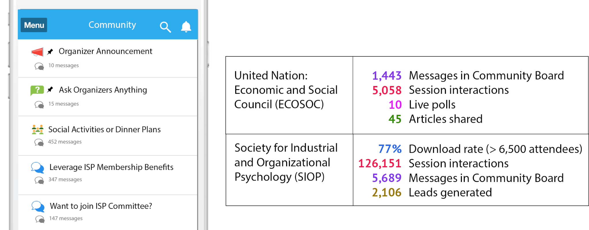This screenshot has width=589, height=230.
Task: Click the chat icon beside Want to join ISP Committee
Action: 38,206
